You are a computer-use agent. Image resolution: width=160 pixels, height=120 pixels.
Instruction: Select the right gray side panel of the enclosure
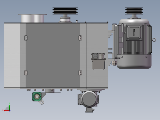pyautogui.click(x=97, y=55)
